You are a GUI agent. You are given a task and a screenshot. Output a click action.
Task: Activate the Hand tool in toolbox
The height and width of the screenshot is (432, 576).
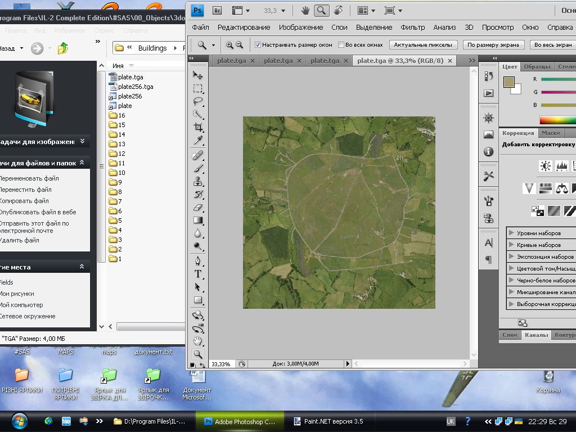(197, 341)
